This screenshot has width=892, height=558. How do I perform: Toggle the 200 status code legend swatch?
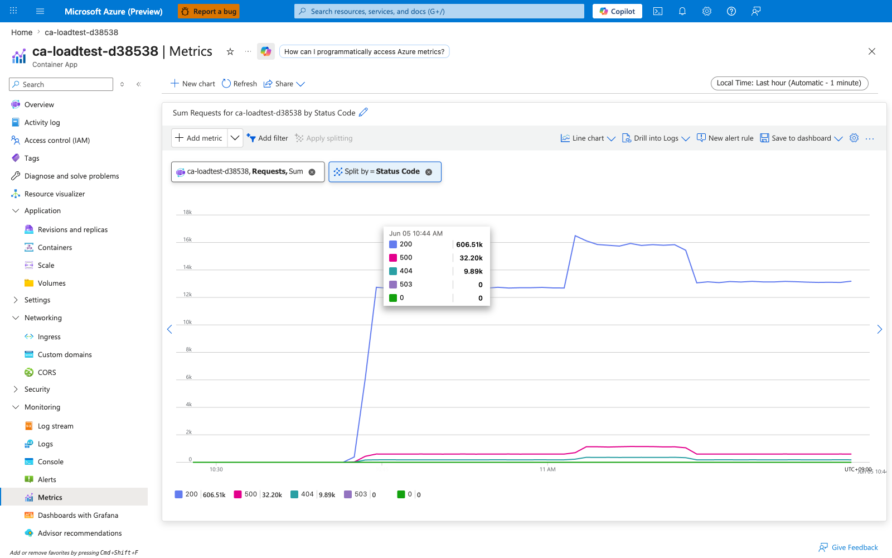point(179,494)
